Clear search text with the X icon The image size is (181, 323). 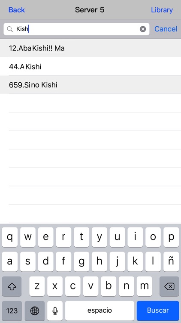[143, 29]
